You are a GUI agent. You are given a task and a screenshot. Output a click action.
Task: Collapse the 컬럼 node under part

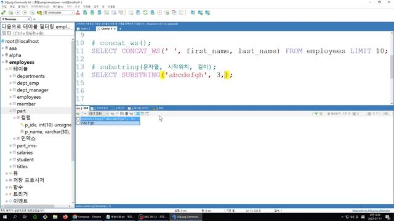coord(14,117)
